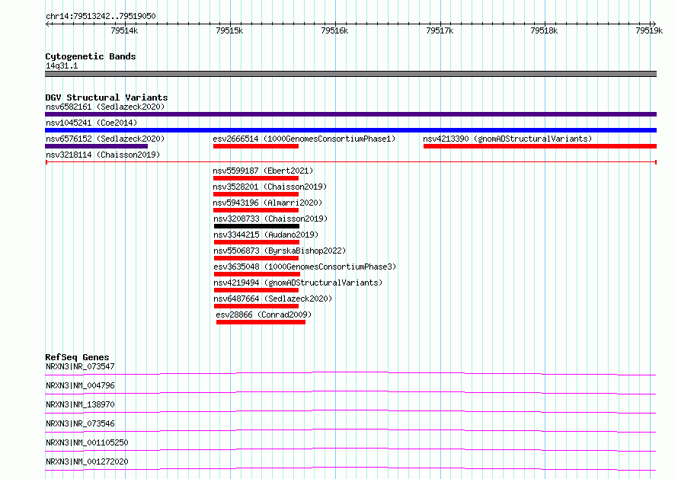Click esv3635048 (1000GenomesConsortiumPhase3) label
The width and height of the screenshot is (678, 479).
coord(305,267)
